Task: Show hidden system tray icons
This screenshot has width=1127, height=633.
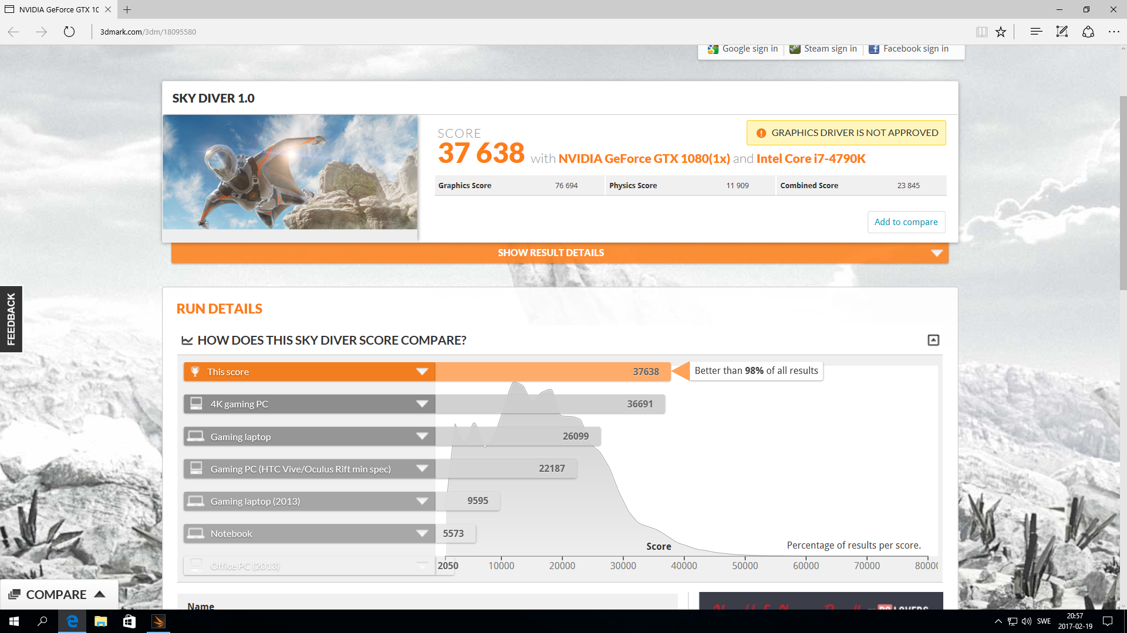Action: click(998, 621)
